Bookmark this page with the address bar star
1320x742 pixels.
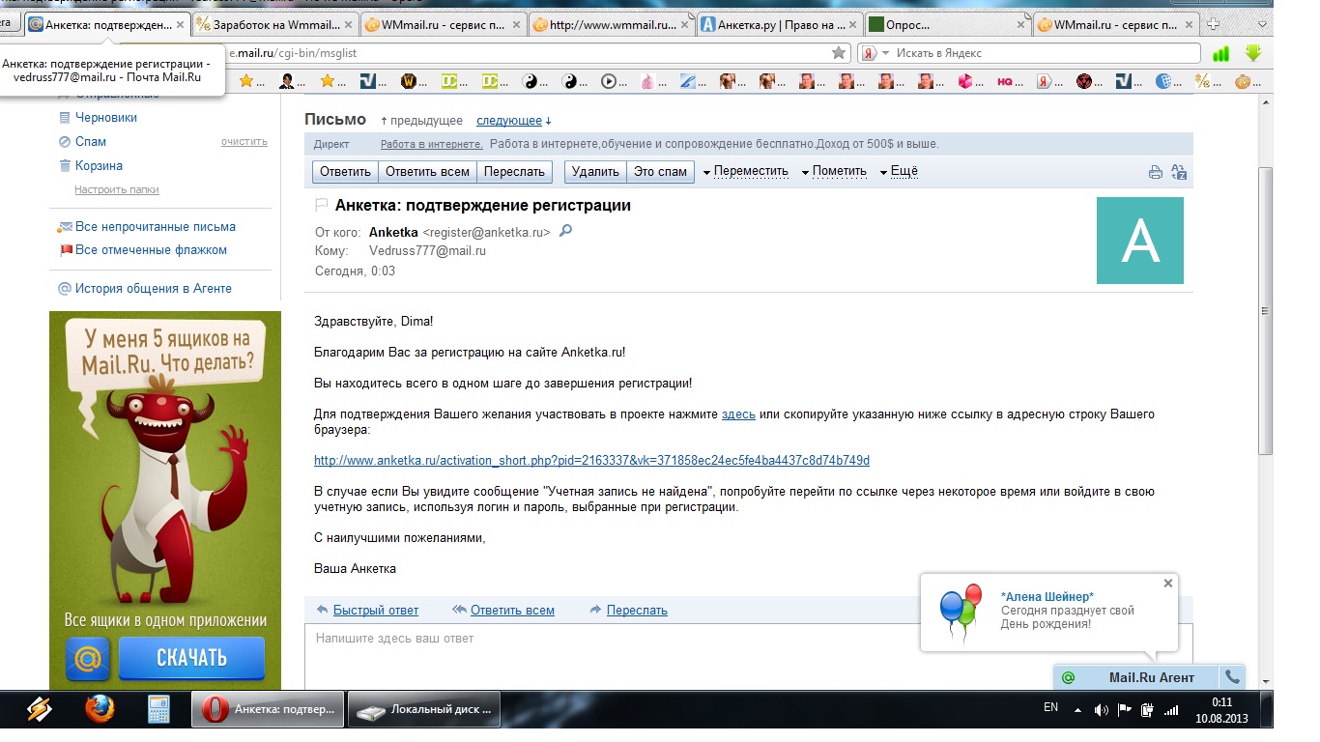click(839, 53)
